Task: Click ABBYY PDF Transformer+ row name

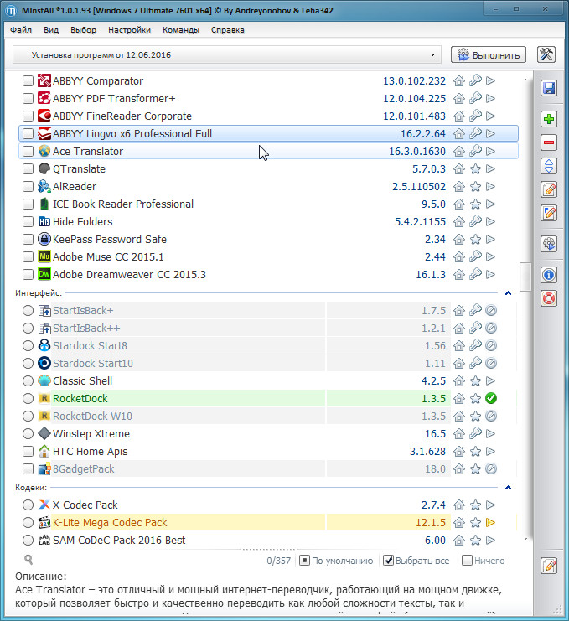Action: [114, 98]
